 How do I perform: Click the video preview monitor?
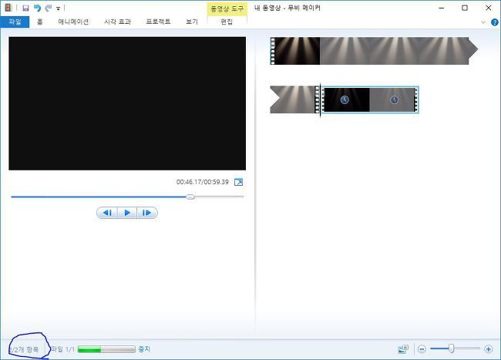127,103
